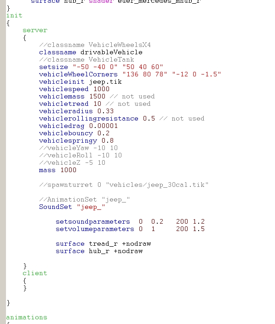Click the setsoundparameters keyword

tap(93, 222)
